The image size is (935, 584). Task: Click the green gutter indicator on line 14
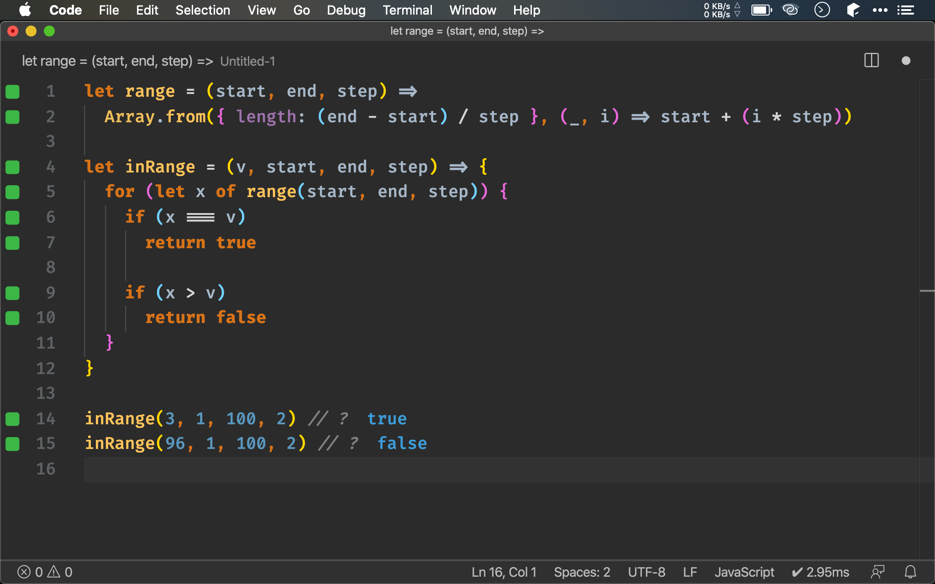[x=12, y=419]
